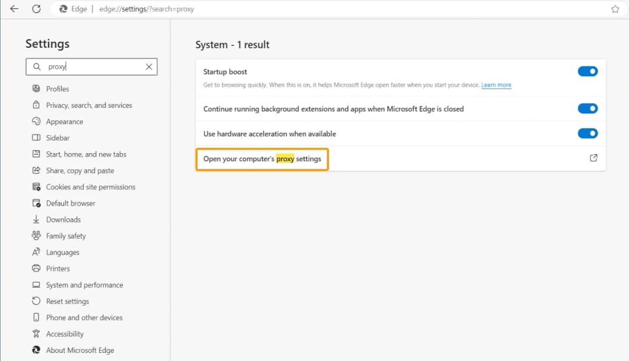Click inside the settings search input field
Screen dimensions: 629x361
click(91, 66)
